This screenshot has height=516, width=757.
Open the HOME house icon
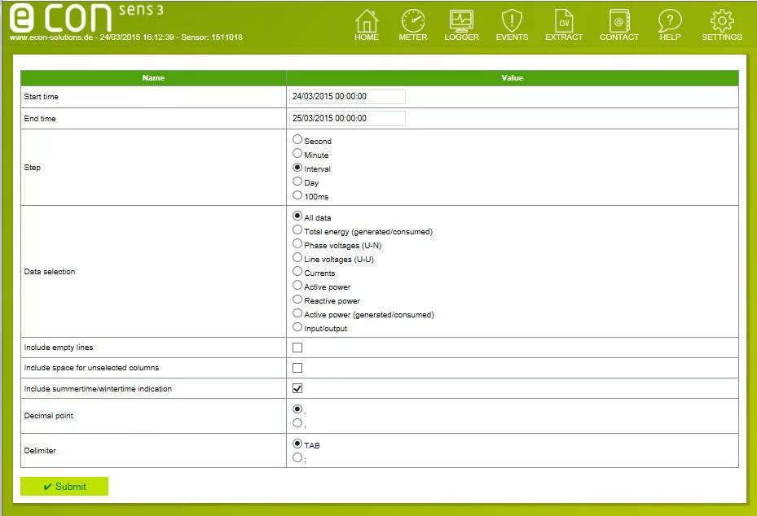(x=367, y=21)
